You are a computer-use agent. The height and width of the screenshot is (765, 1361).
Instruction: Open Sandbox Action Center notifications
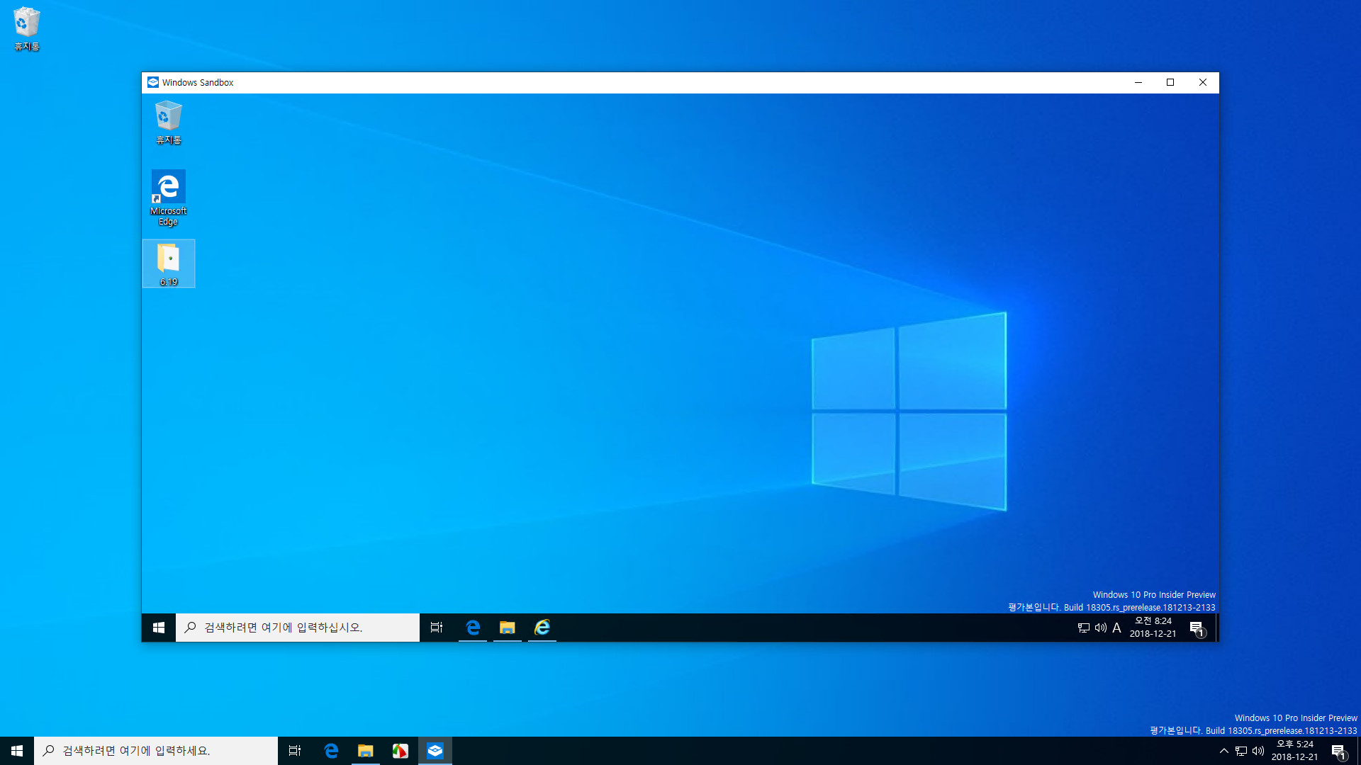point(1197,628)
